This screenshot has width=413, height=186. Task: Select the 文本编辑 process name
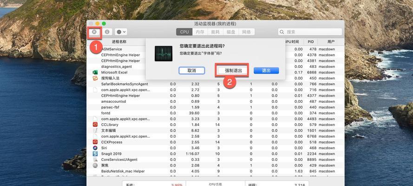[x=109, y=130]
